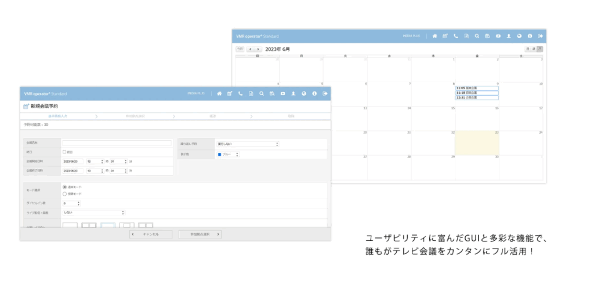
Task: Open the blue 表示色 color selector
Action: tap(229, 155)
